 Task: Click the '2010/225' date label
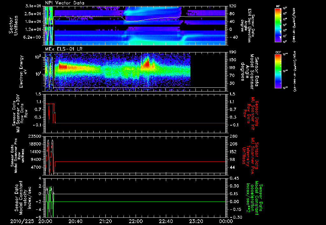point(22,221)
